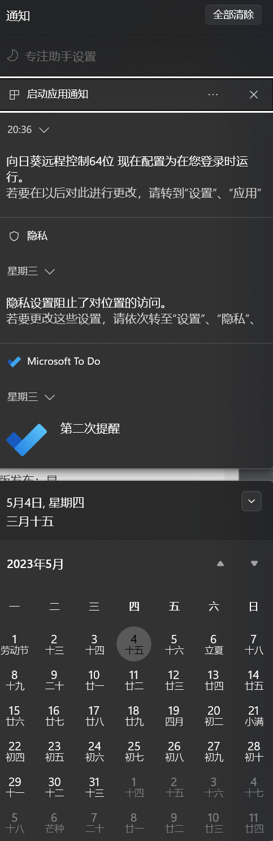
Task: Click the startup app notification group icon
Action: pyautogui.click(x=15, y=95)
